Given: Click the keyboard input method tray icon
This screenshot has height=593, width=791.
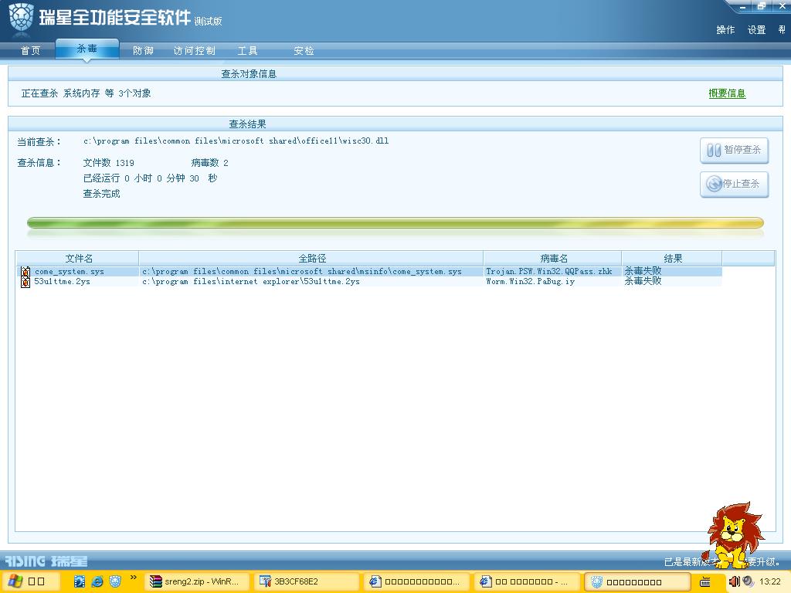Looking at the screenshot, I should pos(705,582).
